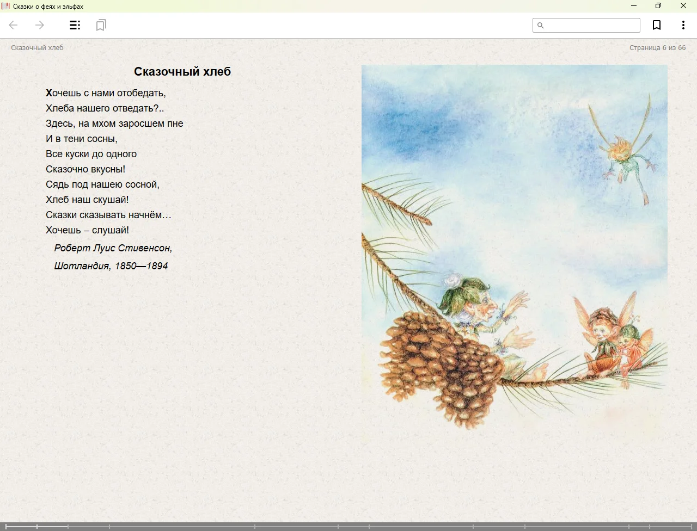Restore down the reader window

pyautogui.click(x=658, y=6)
